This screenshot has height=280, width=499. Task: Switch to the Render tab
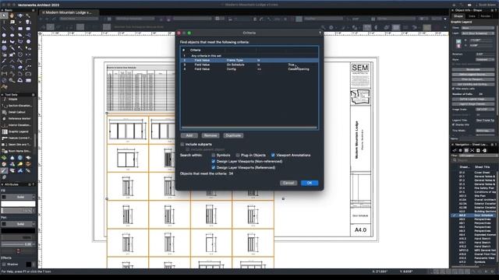tap(486, 16)
